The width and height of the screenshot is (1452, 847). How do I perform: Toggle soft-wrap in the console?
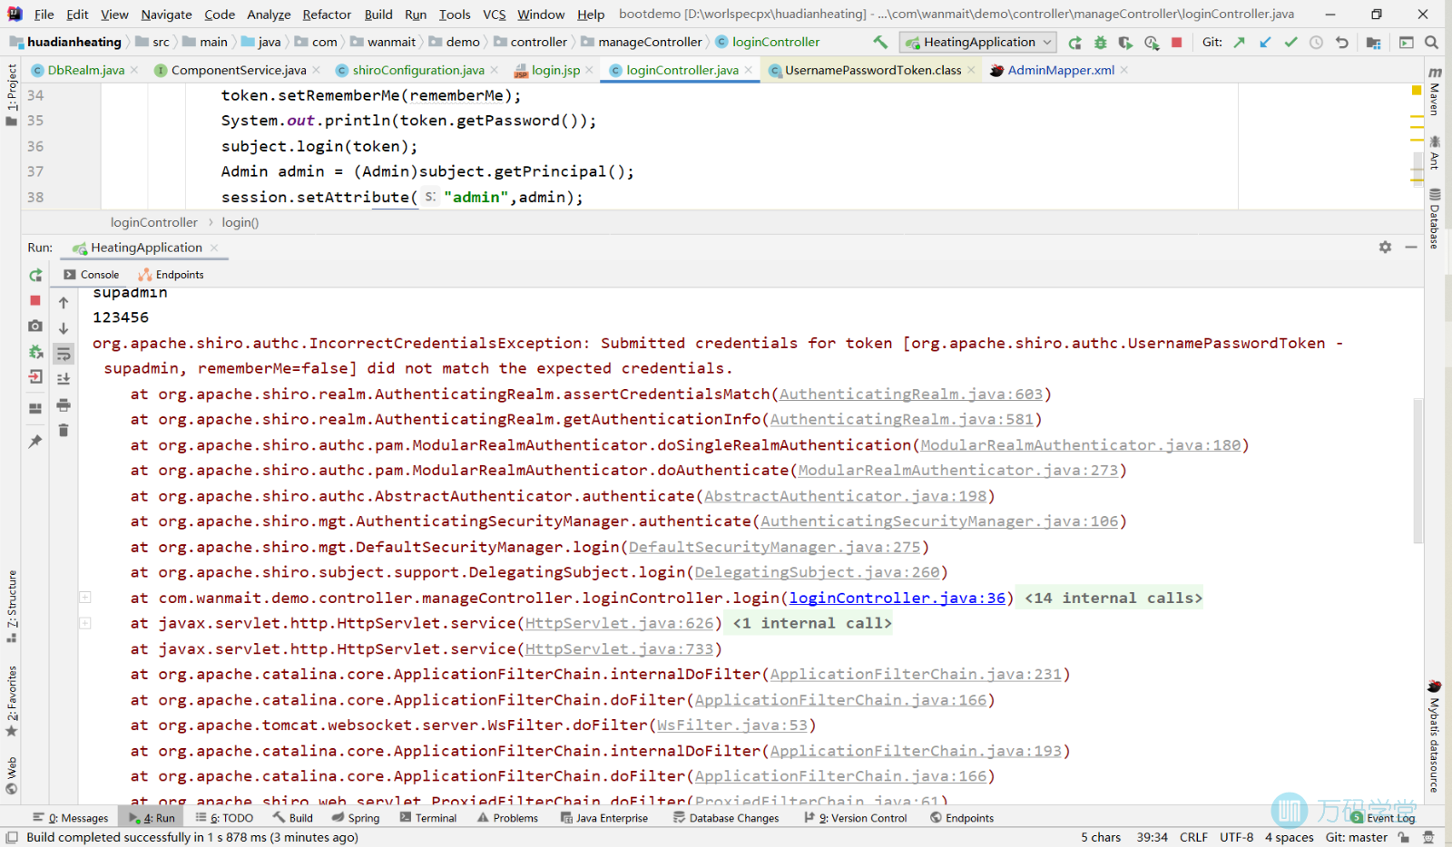click(64, 354)
